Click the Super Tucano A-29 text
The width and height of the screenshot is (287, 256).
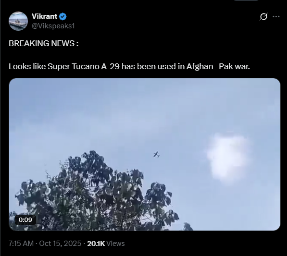(84, 66)
